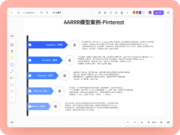Select the Acquisition description text block

(x=118, y=45)
